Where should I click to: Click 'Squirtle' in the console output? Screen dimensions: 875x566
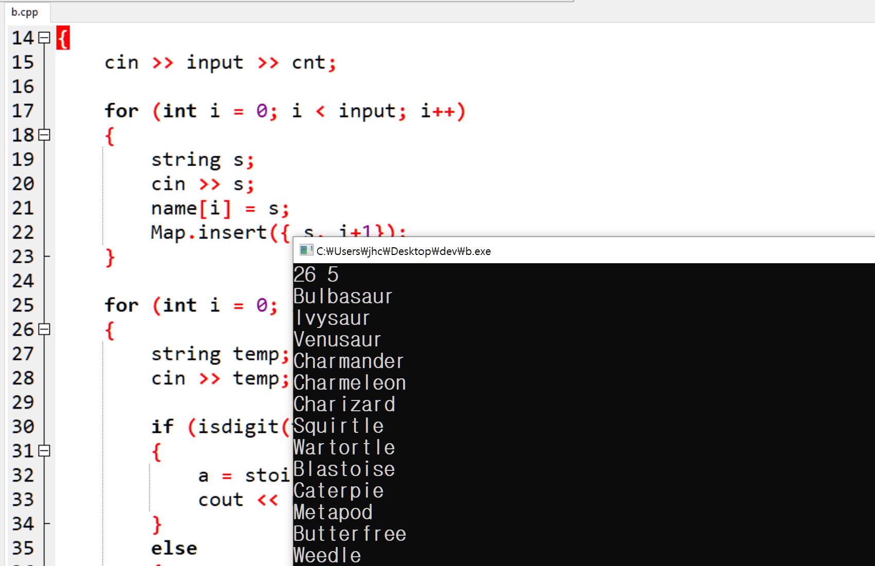click(339, 426)
